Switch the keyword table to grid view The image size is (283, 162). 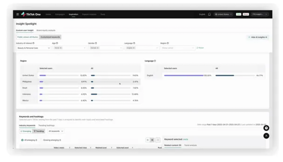pyautogui.click(x=152, y=140)
